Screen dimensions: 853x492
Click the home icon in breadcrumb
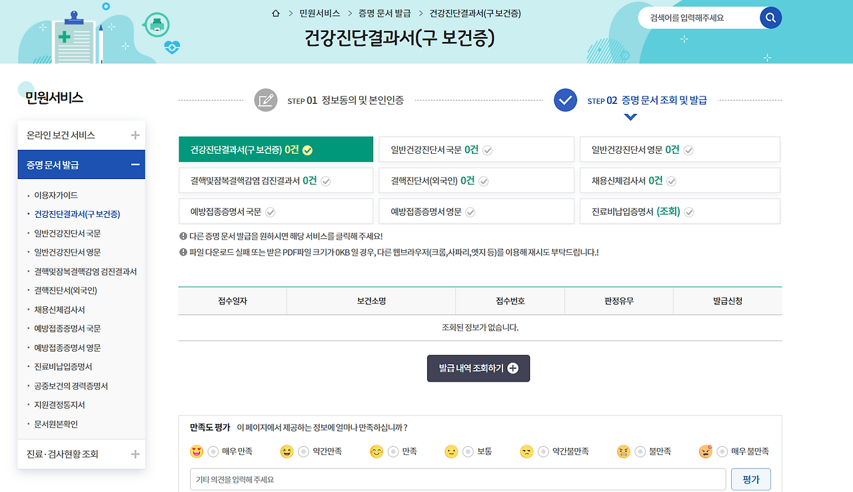pyautogui.click(x=276, y=13)
